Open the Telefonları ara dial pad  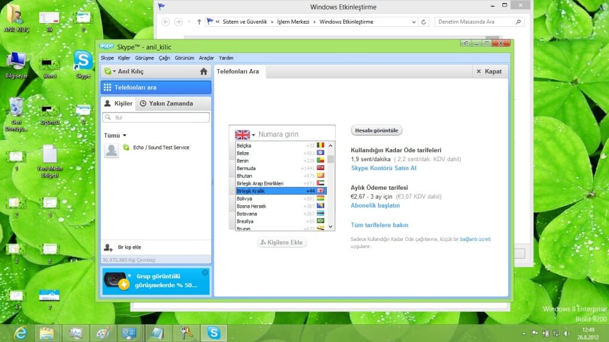click(x=156, y=87)
